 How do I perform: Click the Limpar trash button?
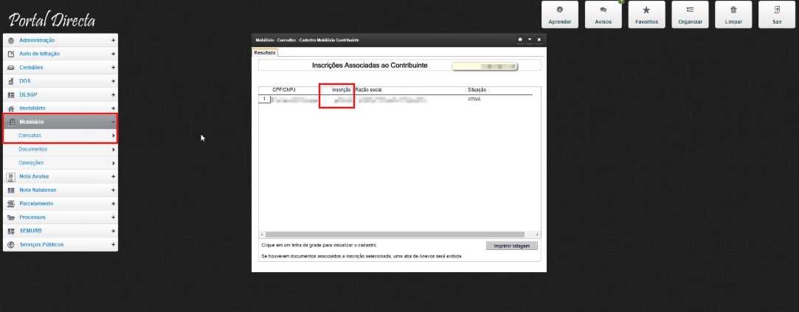(x=733, y=14)
